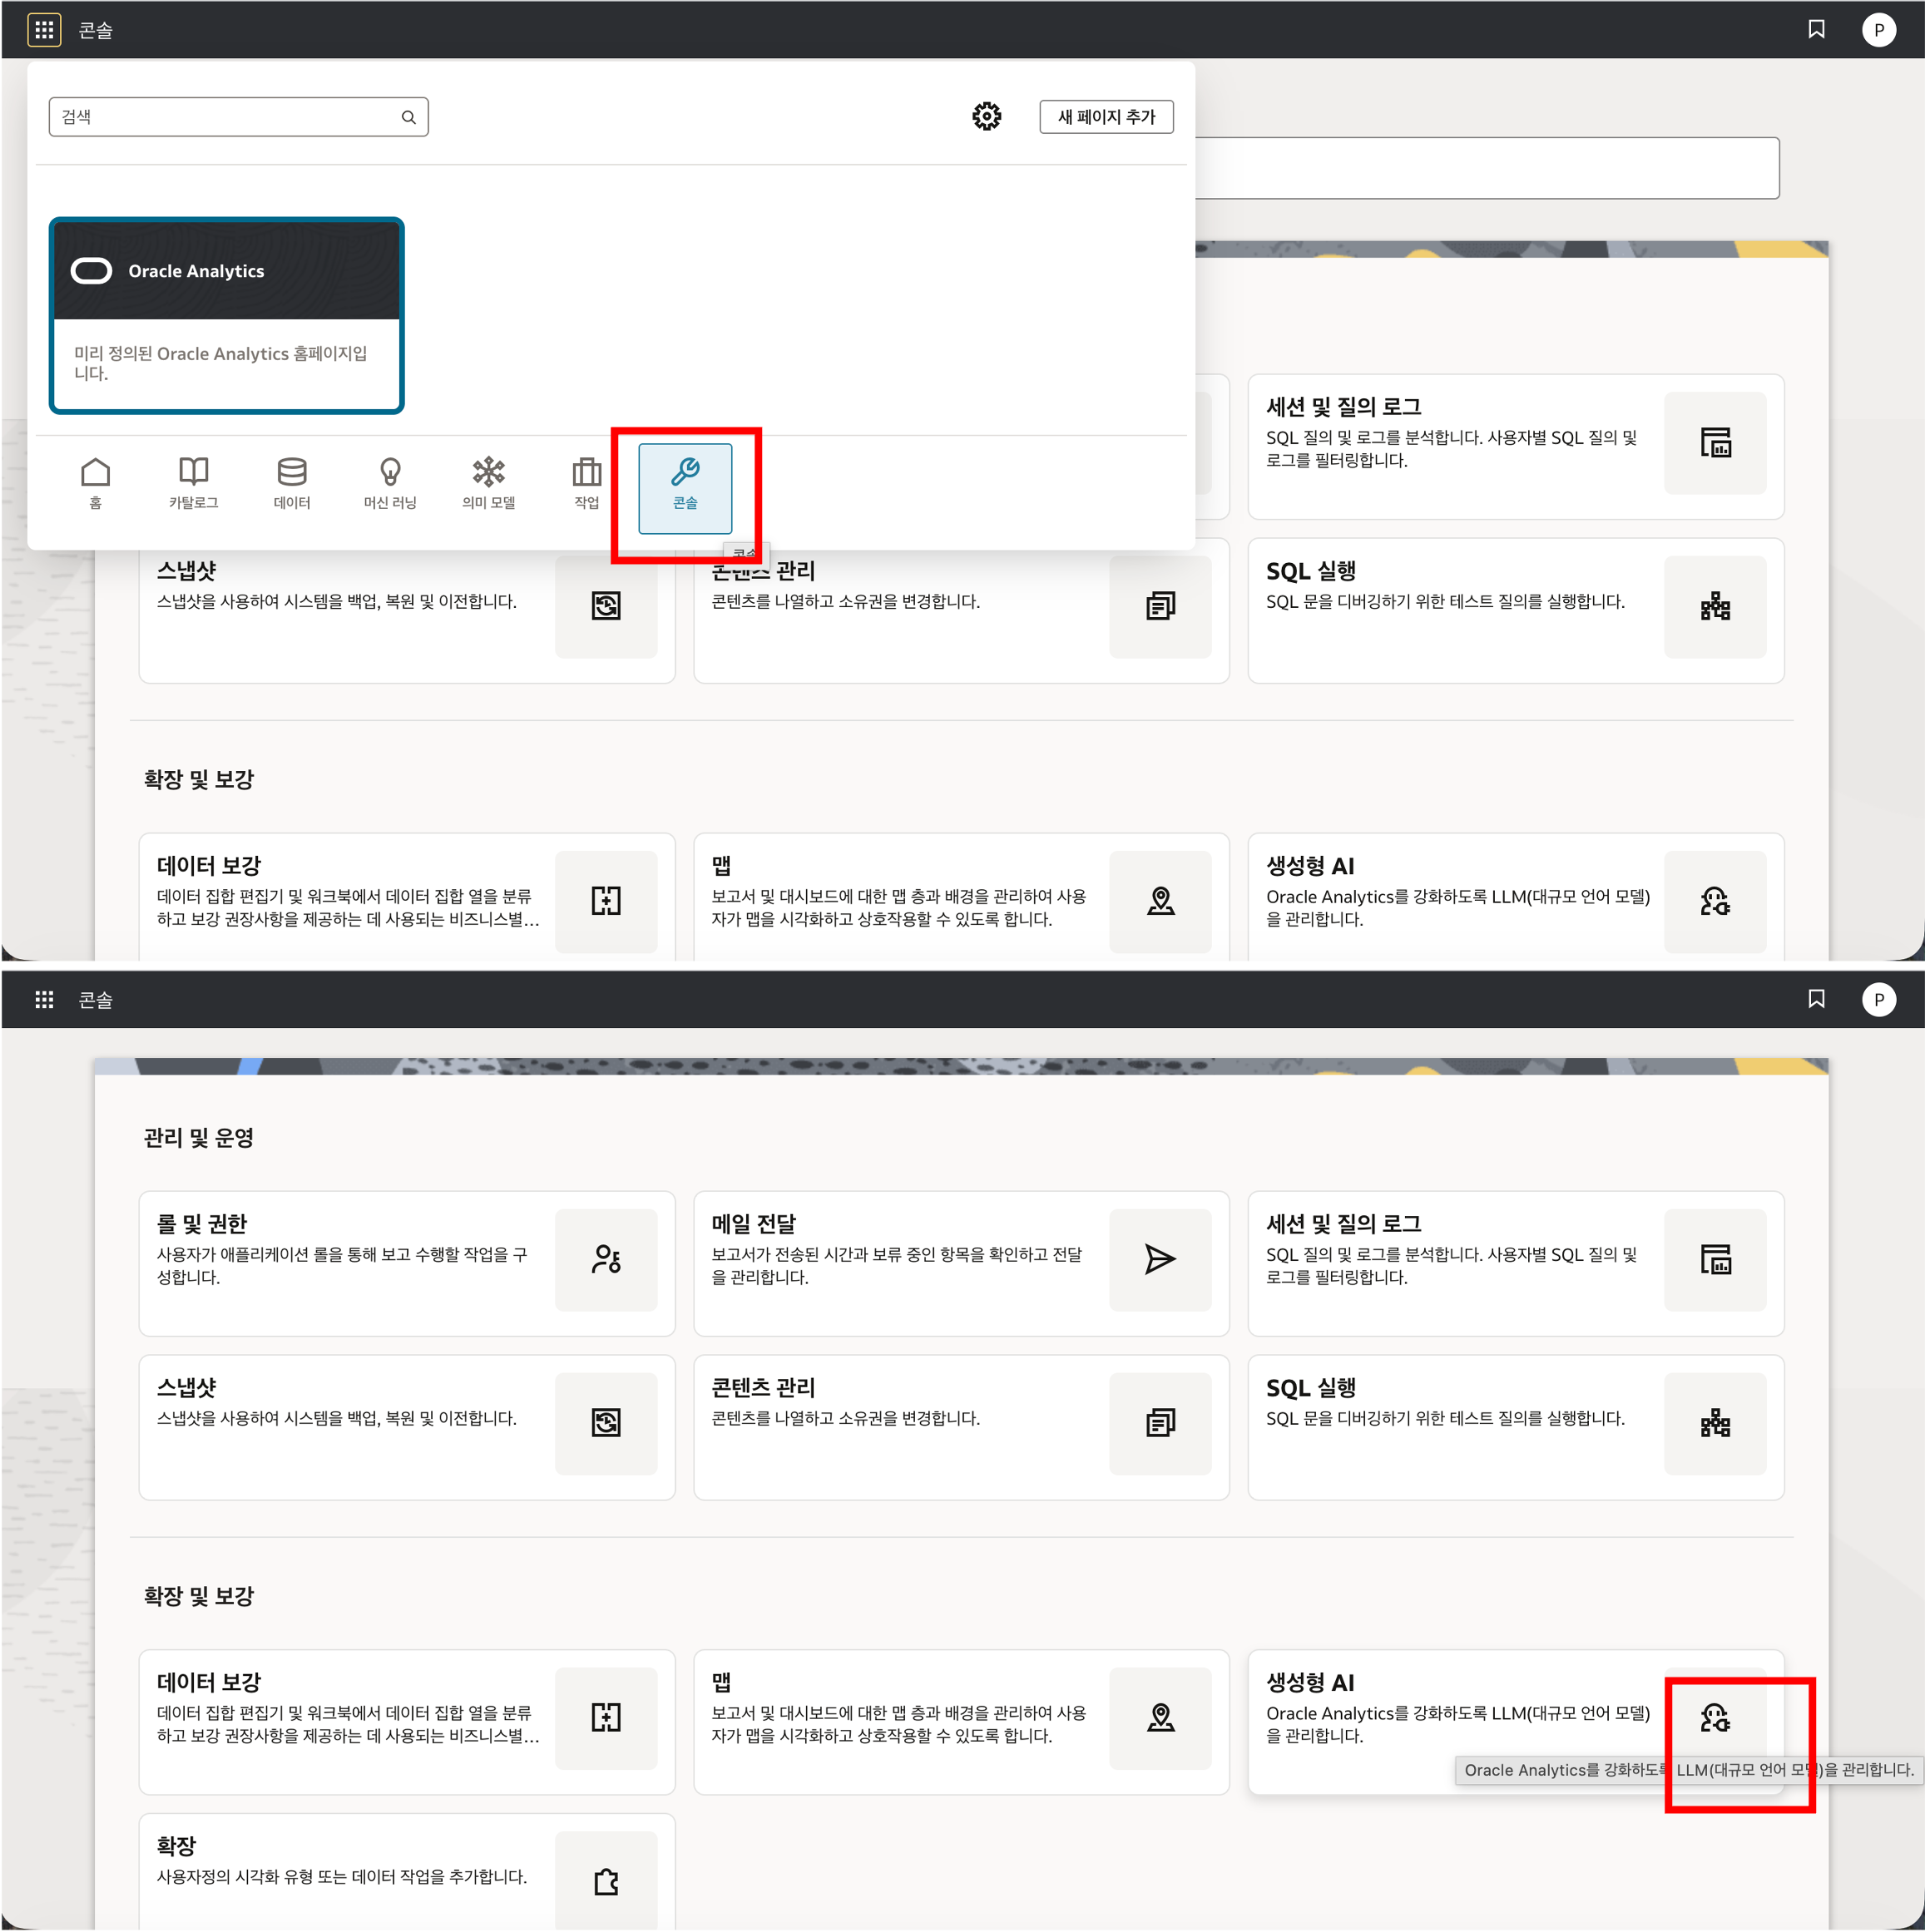Select the Oracle Analytics home page card

pos(226,315)
